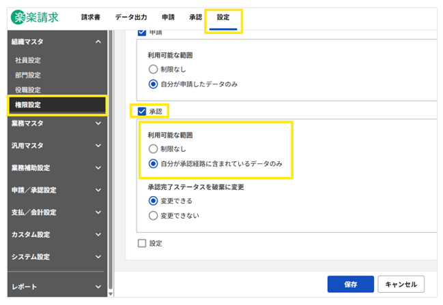Switch to the データ出力 tab
Image resolution: width=443 pixels, height=305 pixels.
pos(131,17)
